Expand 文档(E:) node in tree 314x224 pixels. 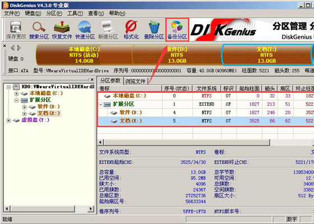click(24, 114)
